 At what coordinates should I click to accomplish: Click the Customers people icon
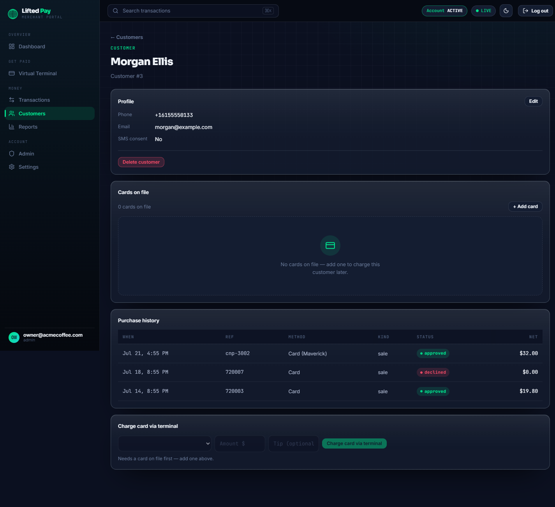pyautogui.click(x=12, y=113)
